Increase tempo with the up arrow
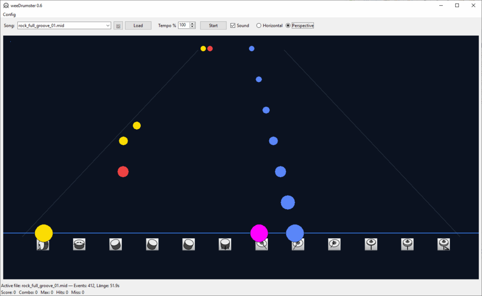This screenshot has width=482, height=296. point(192,24)
